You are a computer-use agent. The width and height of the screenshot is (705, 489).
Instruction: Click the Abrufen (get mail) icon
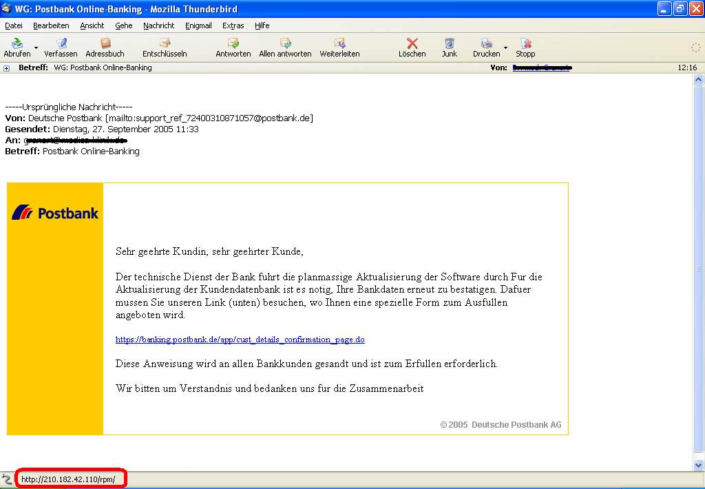[x=17, y=43]
